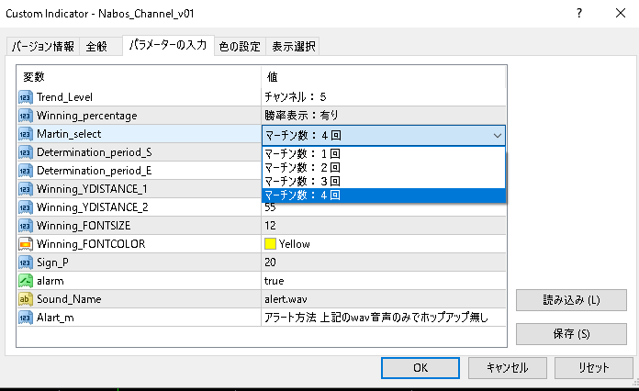Select the Winning_FONTCOLOR variable name
The height and width of the screenshot is (391, 639).
91,244
